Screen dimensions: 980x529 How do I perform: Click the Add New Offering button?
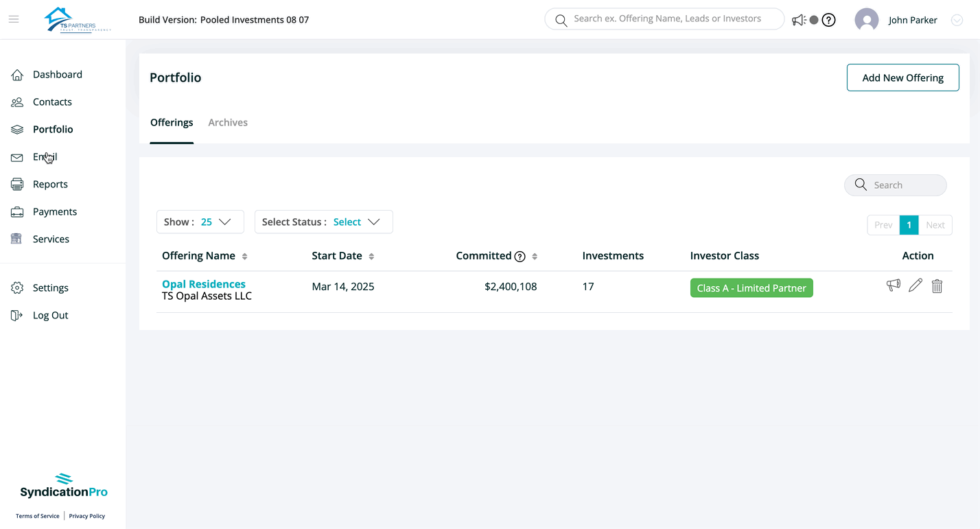[x=902, y=78]
